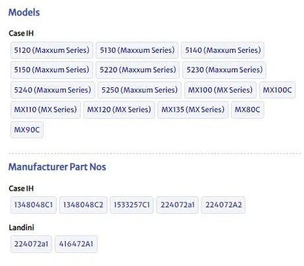Open the 5130 (Maxxum Series) model link
The image size is (304, 266).
point(137,50)
